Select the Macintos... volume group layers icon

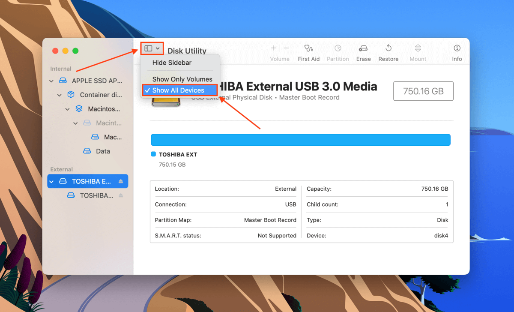point(79,109)
